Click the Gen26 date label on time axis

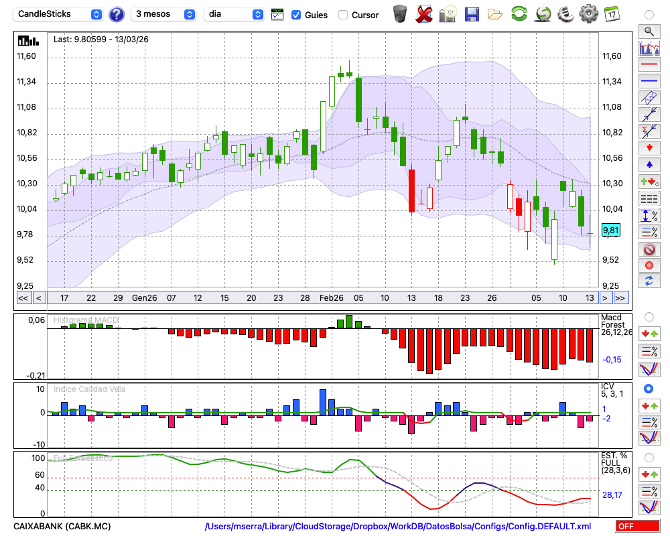(x=145, y=298)
